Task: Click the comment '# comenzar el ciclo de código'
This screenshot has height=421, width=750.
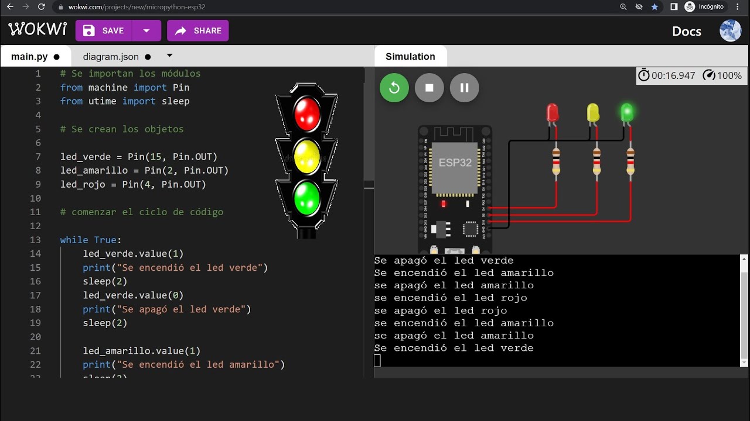Action: pos(141,212)
